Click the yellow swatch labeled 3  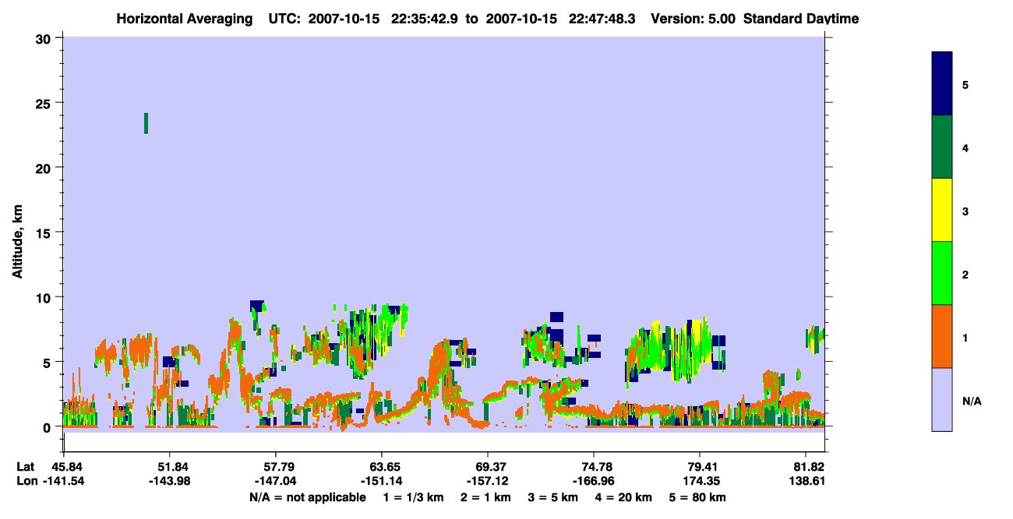tap(942, 210)
